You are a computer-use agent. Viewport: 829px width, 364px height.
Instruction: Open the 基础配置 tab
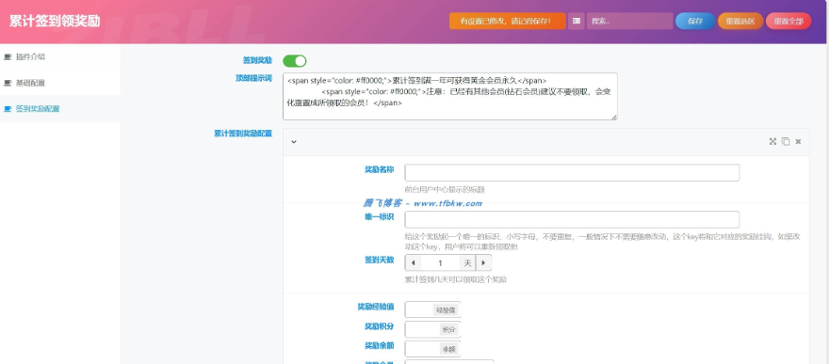tap(60, 83)
